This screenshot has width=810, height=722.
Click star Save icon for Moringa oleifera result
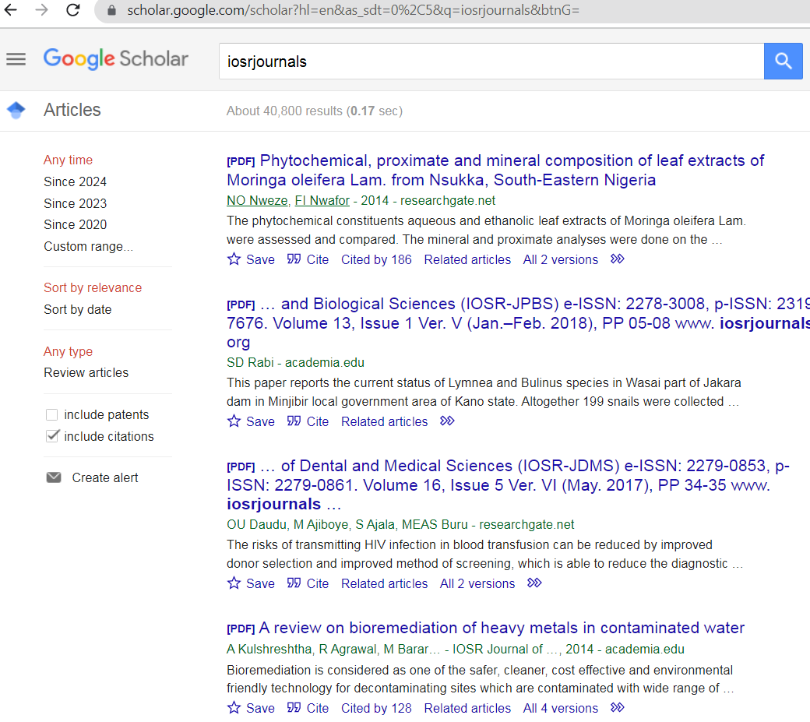pos(234,259)
